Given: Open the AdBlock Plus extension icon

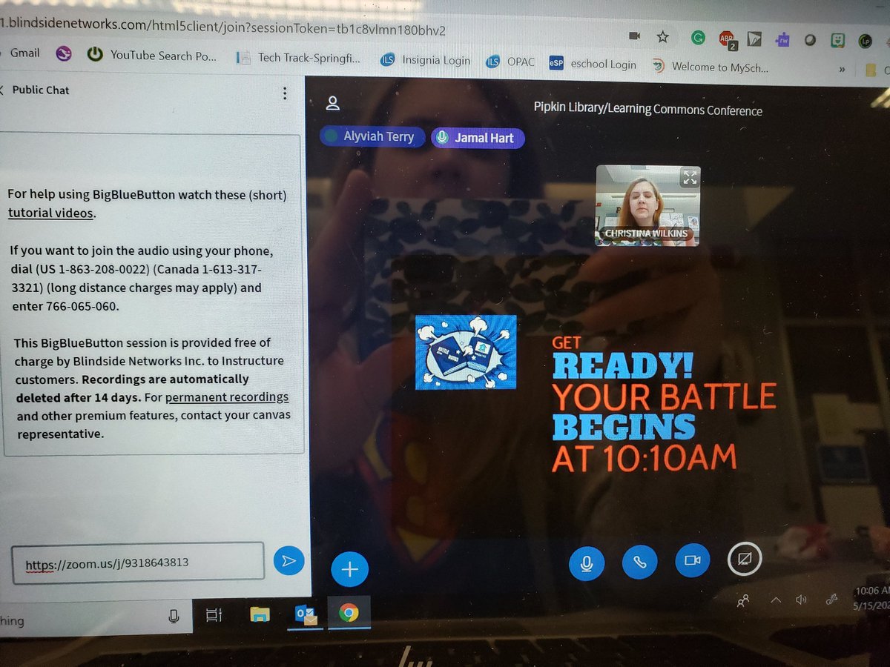Looking at the screenshot, I should (726, 39).
